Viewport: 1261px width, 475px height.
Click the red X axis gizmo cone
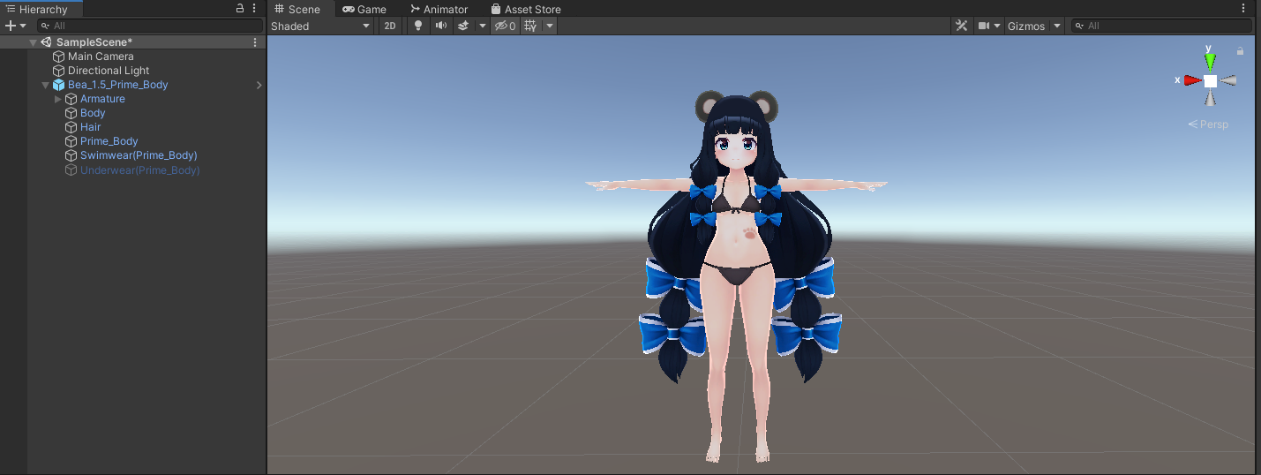click(x=1192, y=80)
